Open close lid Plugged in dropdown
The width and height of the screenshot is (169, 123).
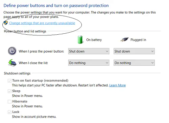pos(134,63)
